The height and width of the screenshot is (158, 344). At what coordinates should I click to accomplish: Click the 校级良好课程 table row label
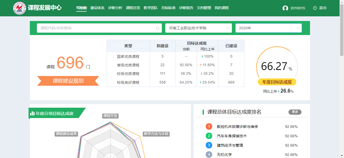[x=128, y=83]
